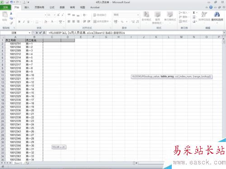Screen dimensions: 226x169
Task: Toggle Top Align for cells
Action: coord(69,15)
